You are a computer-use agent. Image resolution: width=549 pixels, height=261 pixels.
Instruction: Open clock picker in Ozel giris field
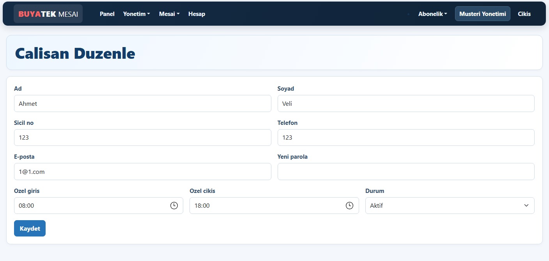click(x=174, y=205)
